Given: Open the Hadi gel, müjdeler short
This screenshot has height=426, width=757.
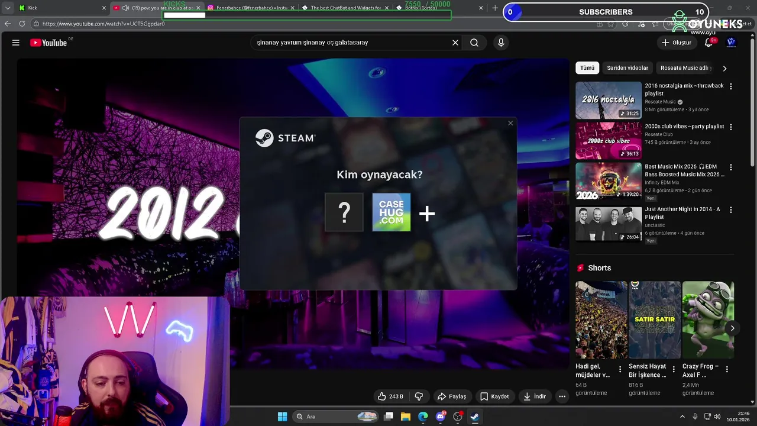Looking at the screenshot, I should coord(601,320).
